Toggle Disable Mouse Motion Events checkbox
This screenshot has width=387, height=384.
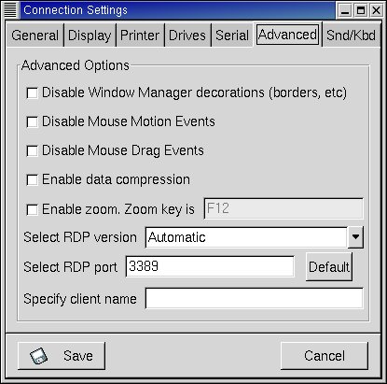32,121
